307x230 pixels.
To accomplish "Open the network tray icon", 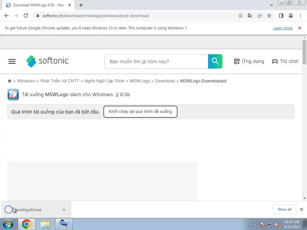I will (x=270, y=224).
